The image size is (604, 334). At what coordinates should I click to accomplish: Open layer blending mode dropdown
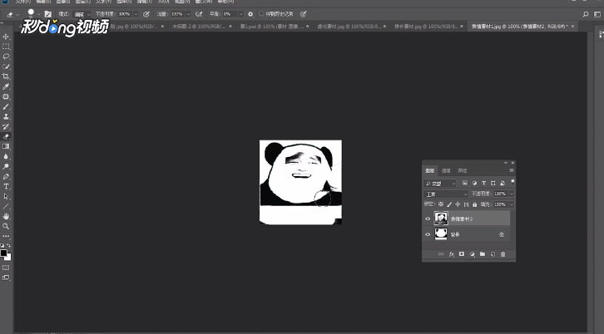(446, 194)
